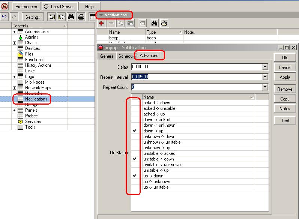The height and width of the screenshot is (219, 299).
Task: Click the Notes button in dialog
Action: 285,108
